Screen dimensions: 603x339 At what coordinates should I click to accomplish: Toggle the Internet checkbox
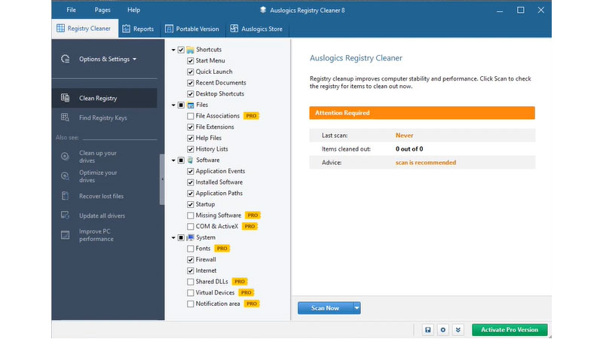(x=191, y=271)
